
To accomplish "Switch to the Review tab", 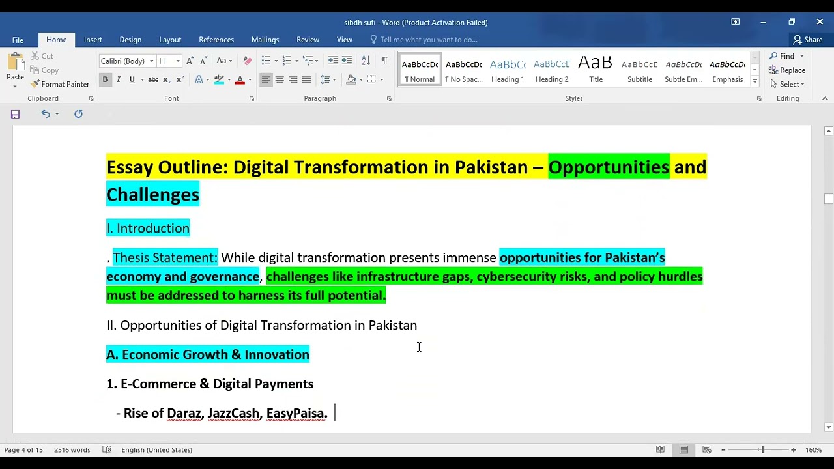I will click(x=308, y=40).
